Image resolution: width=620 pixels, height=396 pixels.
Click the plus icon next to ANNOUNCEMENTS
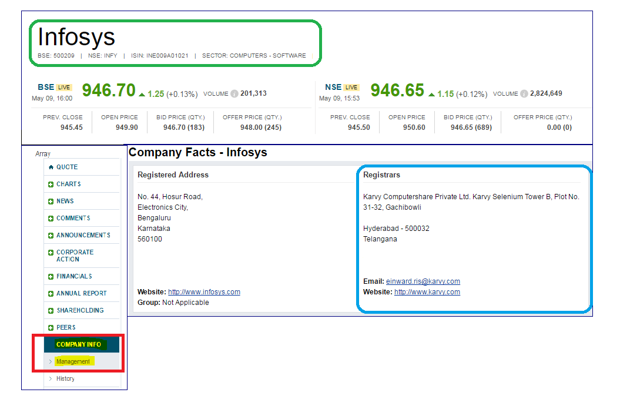click(x=51, y=236)
